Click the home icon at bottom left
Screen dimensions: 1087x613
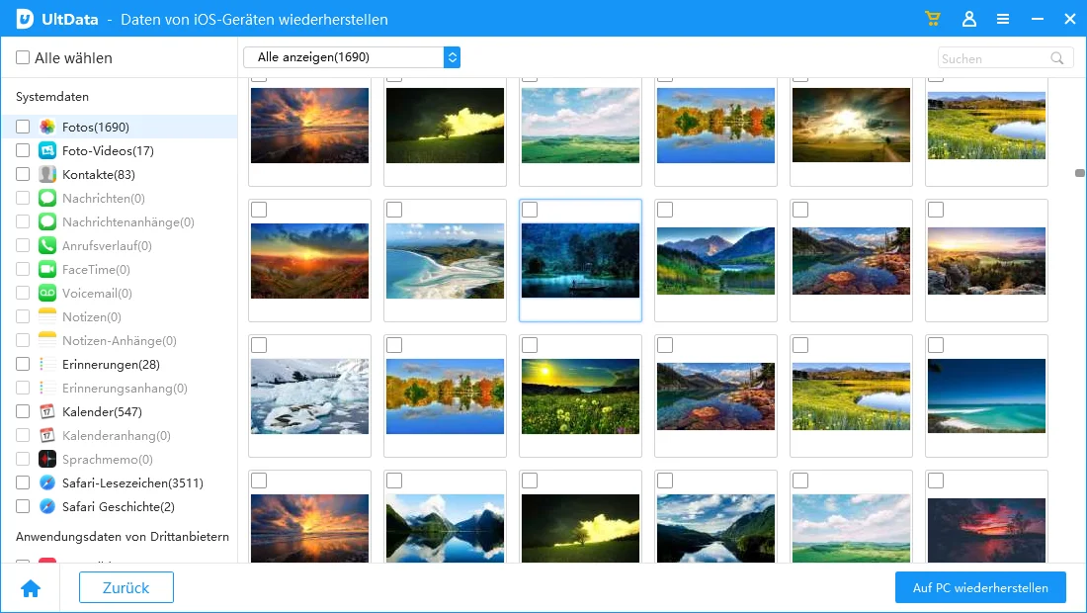[31, 588]
